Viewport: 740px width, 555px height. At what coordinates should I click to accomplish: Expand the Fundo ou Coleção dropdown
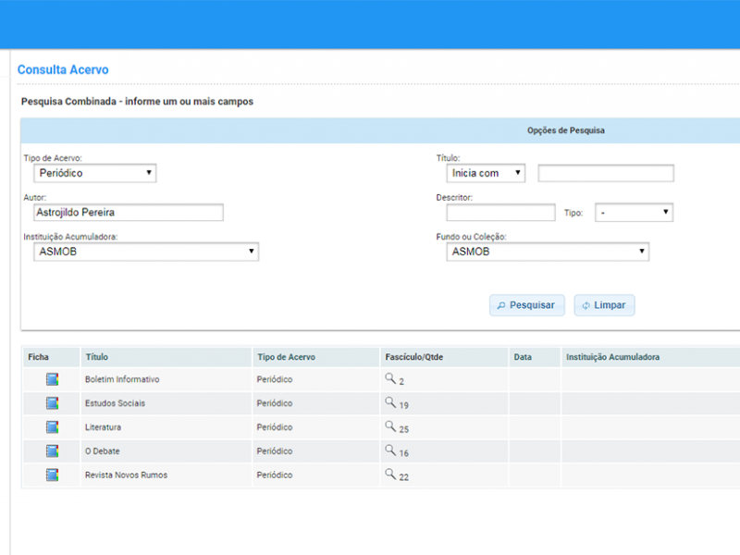548,252
